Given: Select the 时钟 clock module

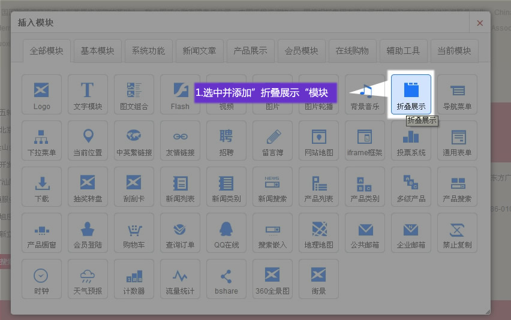Looking at the screenshot, I should (x=41, y=279).
